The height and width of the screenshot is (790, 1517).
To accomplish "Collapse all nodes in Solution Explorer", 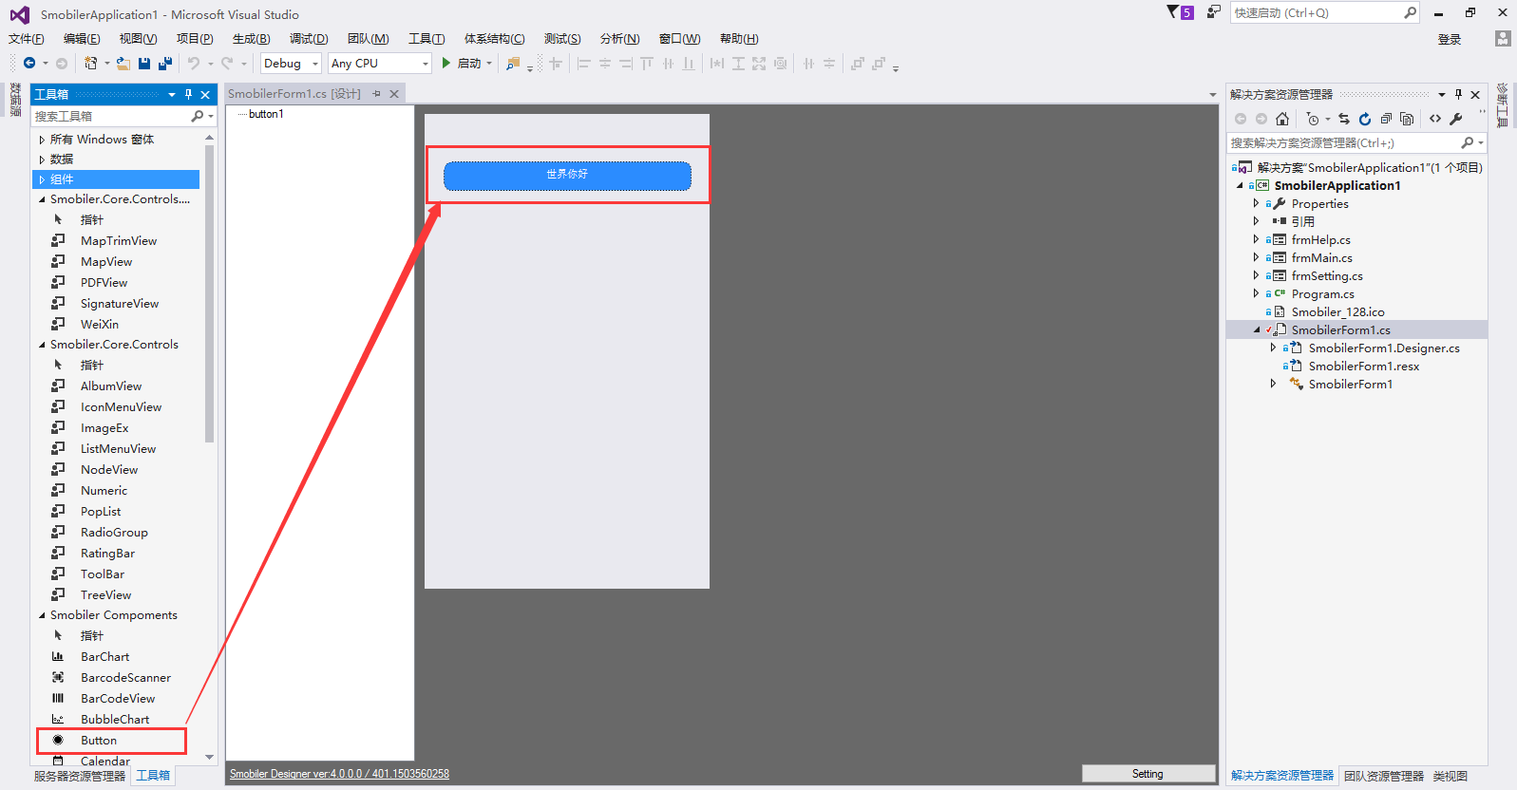I will click(x=1386, y=119).
